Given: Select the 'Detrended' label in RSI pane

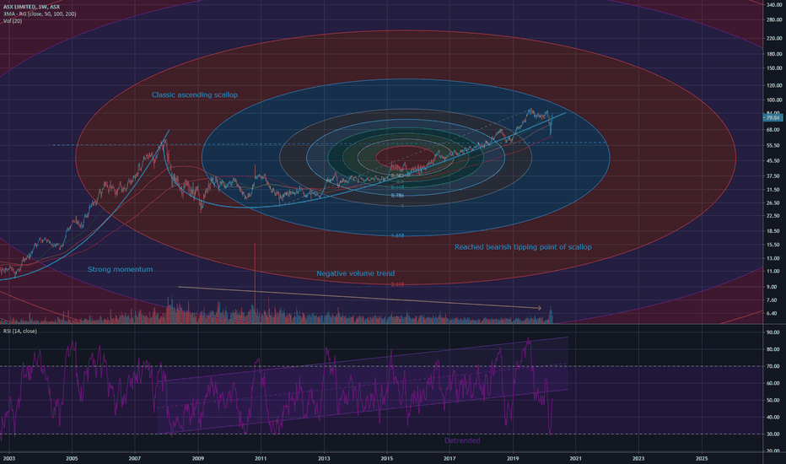Looking at the screenshot, I should click(x=462, y=440).
